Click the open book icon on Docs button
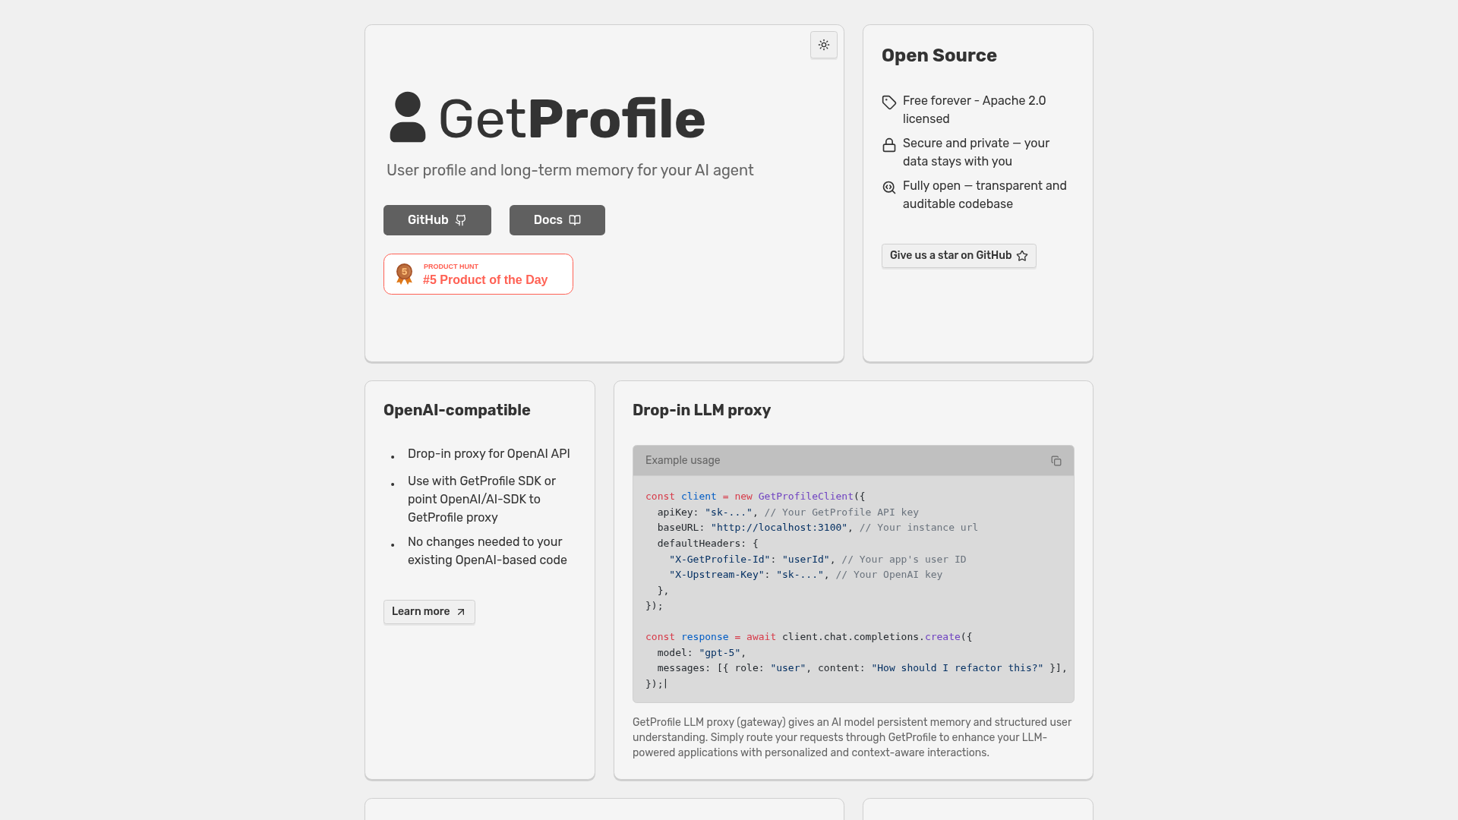 tap(574, 220)
